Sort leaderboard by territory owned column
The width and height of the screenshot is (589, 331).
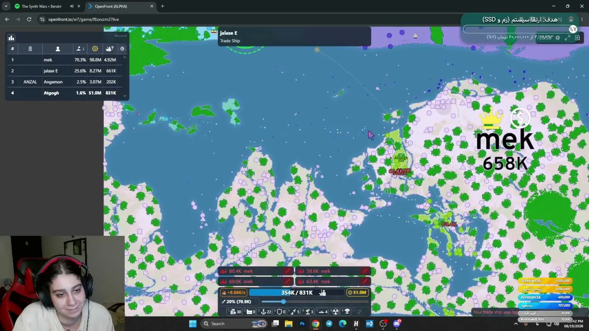(80, 49)
